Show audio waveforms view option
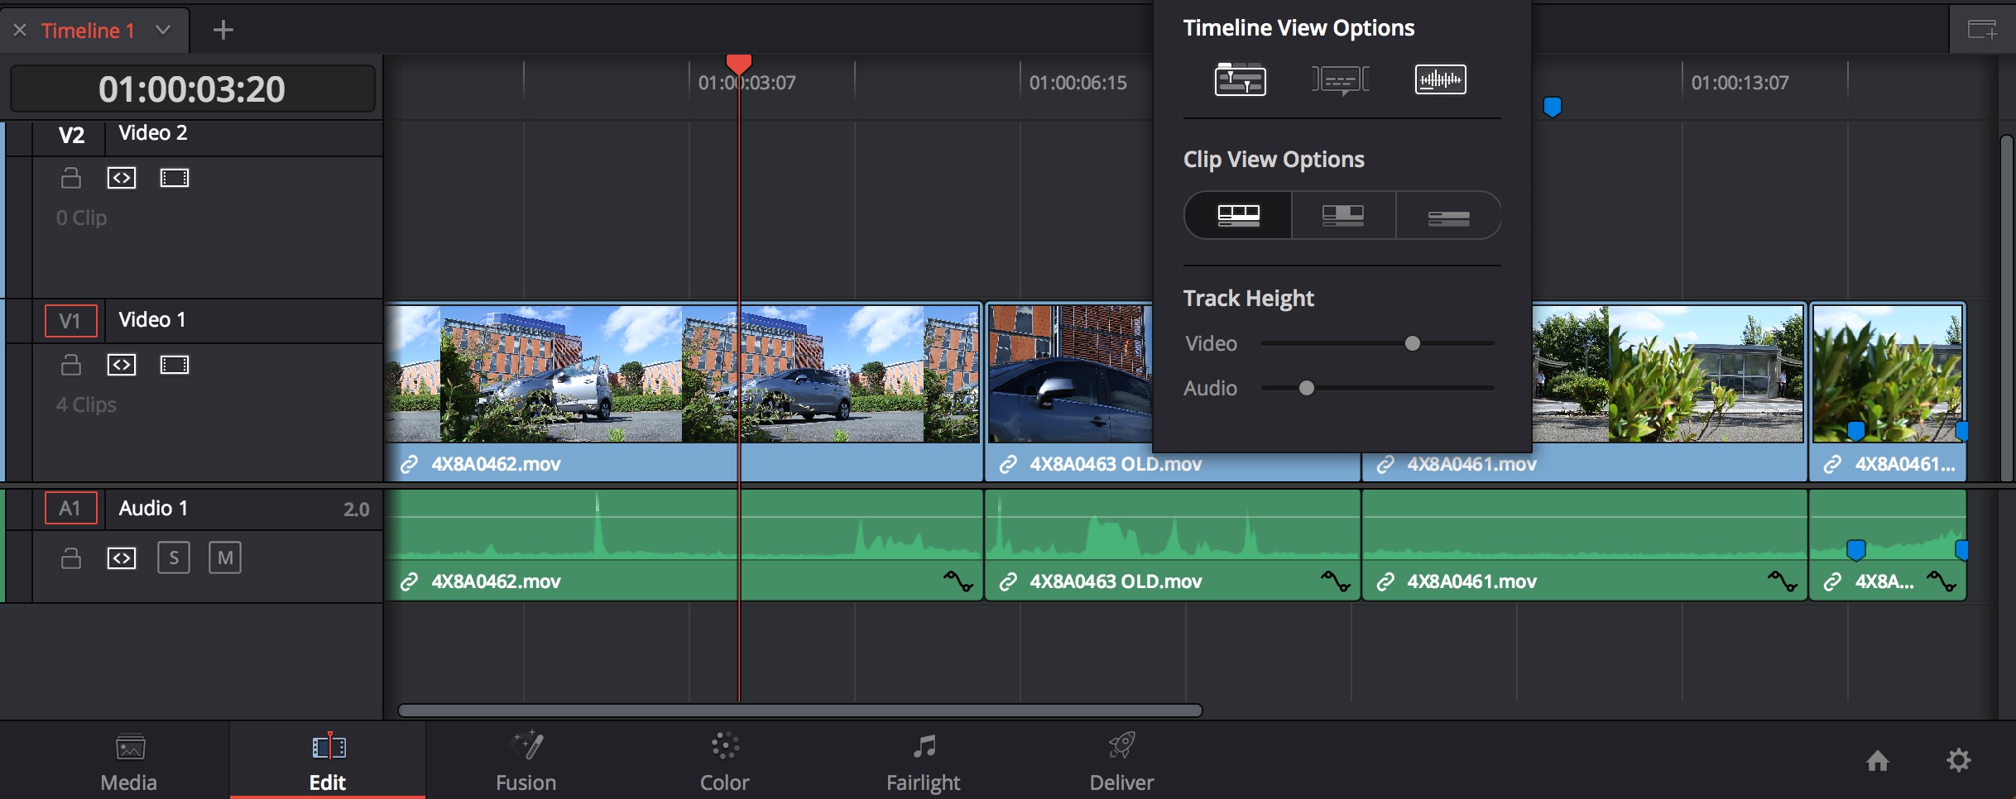This screenshot has width=2016, height=799. click(1440, 80)
